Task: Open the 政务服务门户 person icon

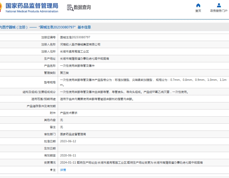Action: tap(219, 6)
